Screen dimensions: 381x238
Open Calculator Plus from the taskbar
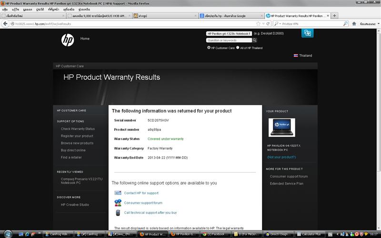(x=310, y=234)
